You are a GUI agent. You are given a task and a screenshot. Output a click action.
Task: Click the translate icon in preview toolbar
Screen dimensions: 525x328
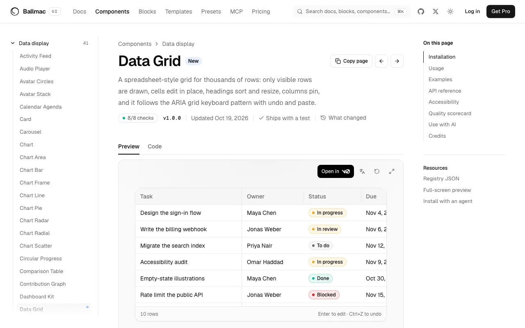click(362, 171)
